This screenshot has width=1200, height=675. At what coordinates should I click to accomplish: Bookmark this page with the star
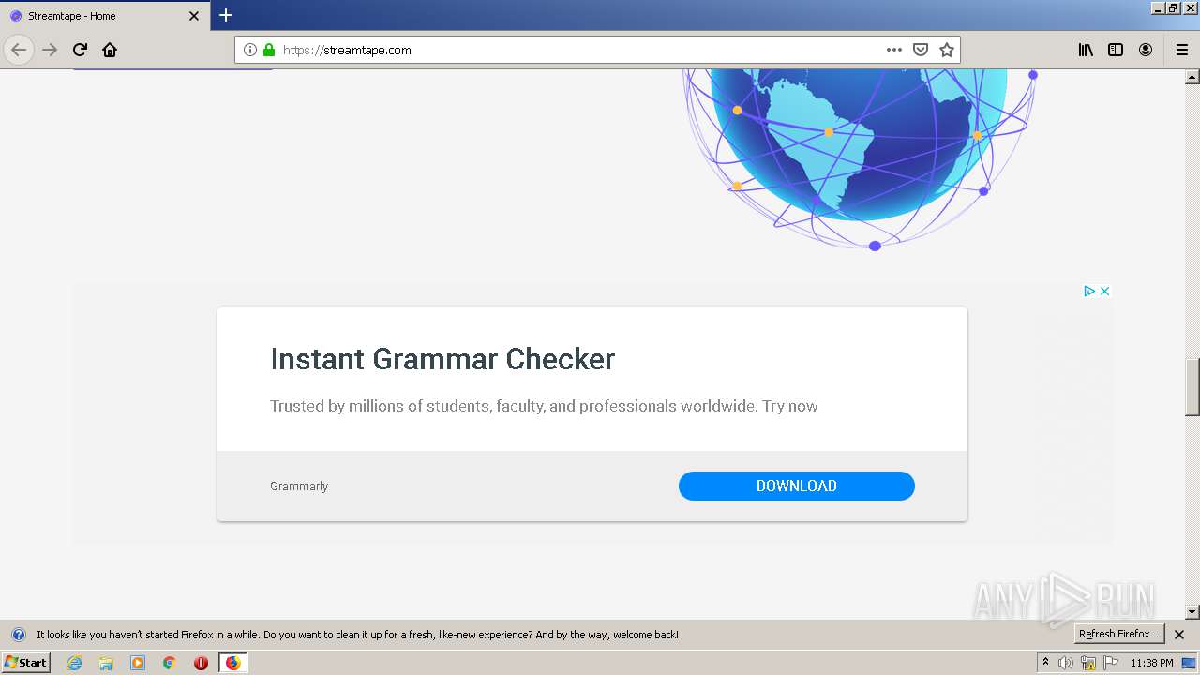[947, 50]
